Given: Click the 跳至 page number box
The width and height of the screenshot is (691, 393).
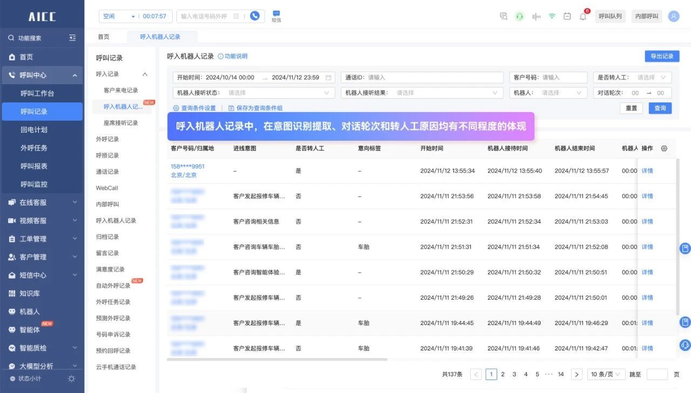Looking at the screenshot, I should (657, 374).
